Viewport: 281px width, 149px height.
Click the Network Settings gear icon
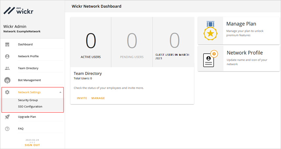coord(7,92)
